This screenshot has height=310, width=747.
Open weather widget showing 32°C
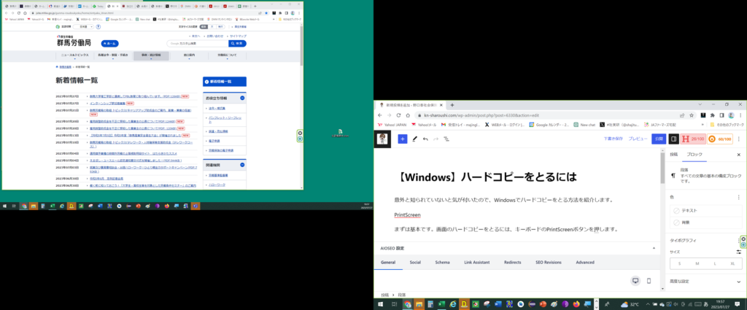(630, 304)
